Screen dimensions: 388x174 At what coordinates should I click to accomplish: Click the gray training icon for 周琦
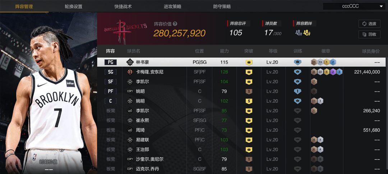click(297, 130)
